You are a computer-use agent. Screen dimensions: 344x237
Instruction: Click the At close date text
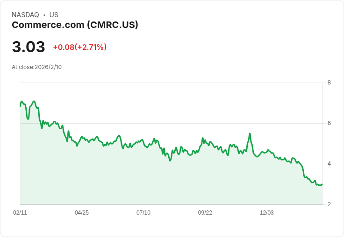[x=36, y=67]
